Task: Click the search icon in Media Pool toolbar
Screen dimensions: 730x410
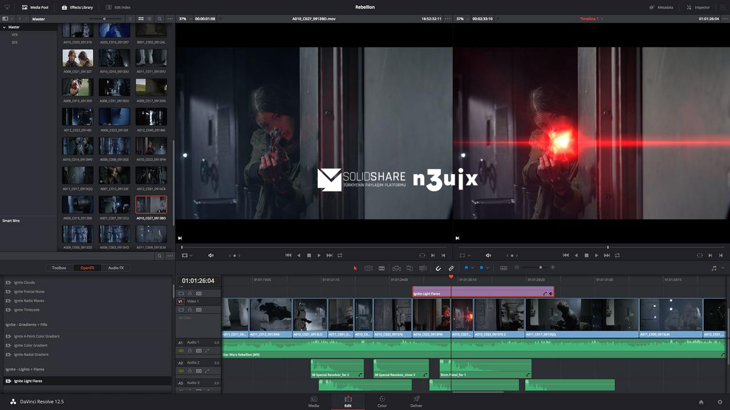Action: point(160,19)
